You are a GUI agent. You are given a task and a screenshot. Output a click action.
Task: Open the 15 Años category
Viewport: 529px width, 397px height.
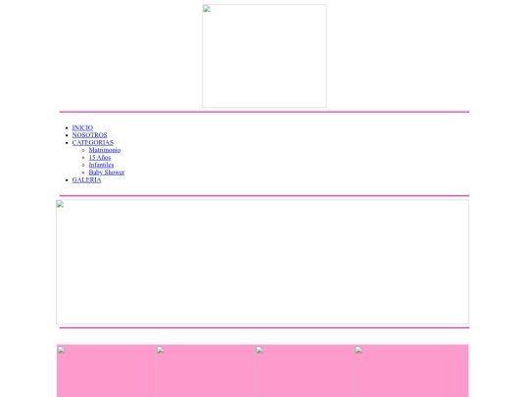pyautogui.click(x=100, y=157)
